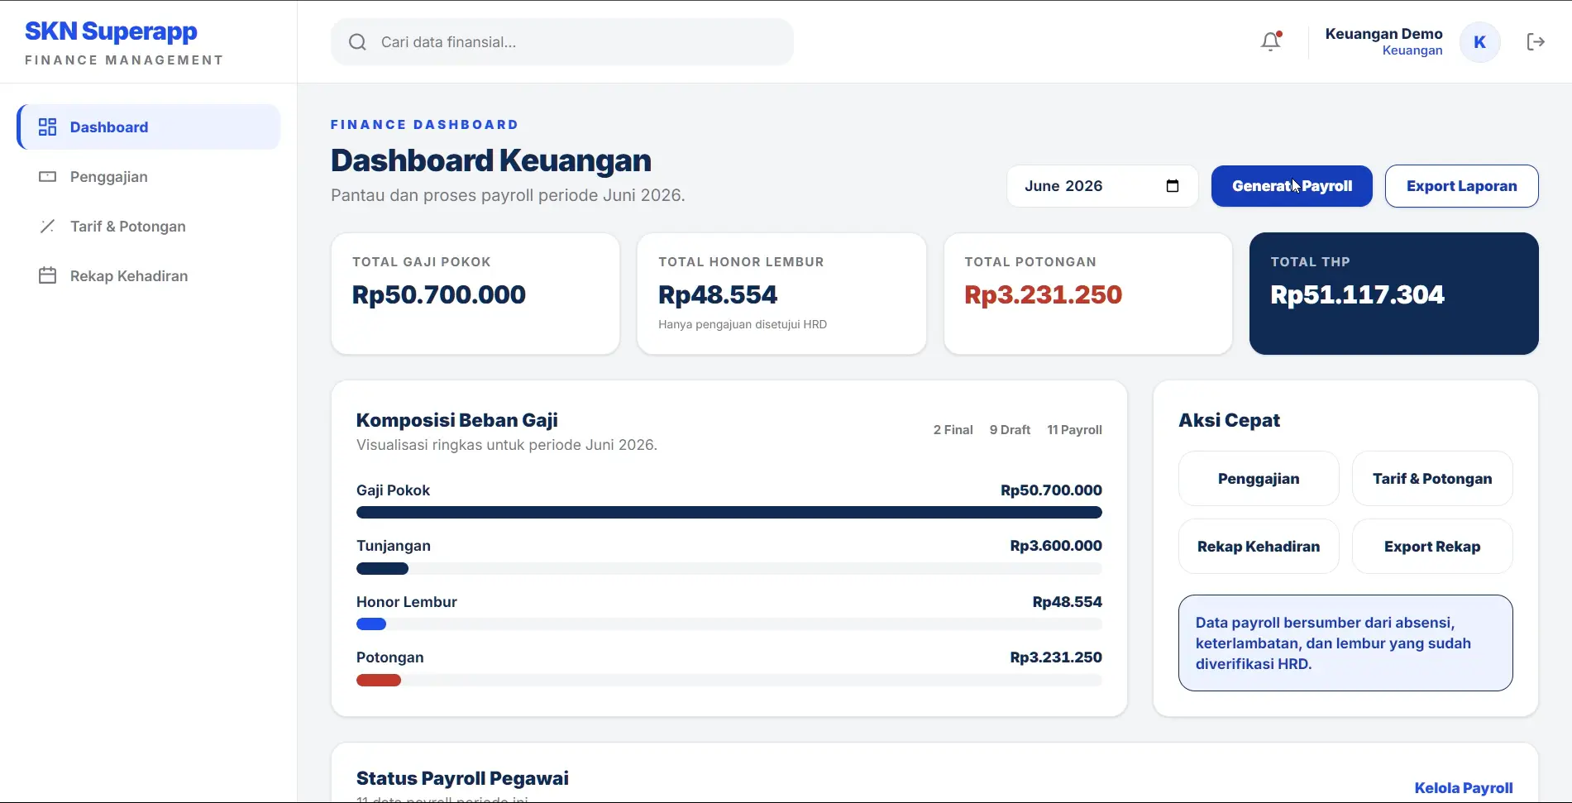Click Tarif & Potongan quick action button
Image resolution: width=1572 pixels, height=803 pixels.
click(1432, 478)
